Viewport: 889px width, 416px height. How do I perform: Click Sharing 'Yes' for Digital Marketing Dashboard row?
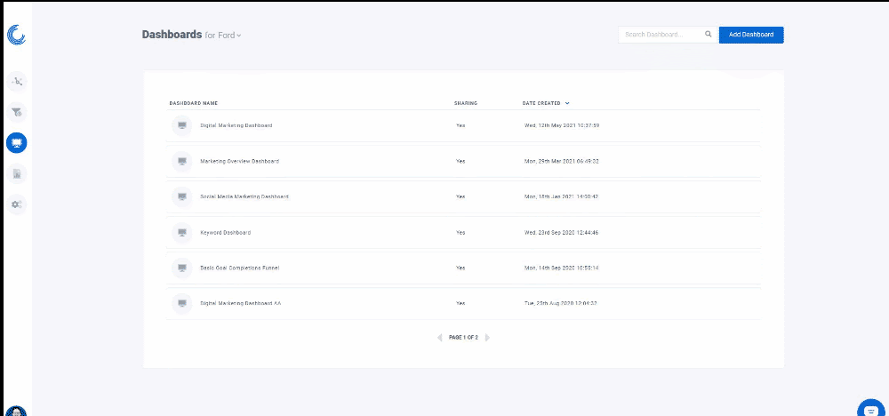pos(461,125)
